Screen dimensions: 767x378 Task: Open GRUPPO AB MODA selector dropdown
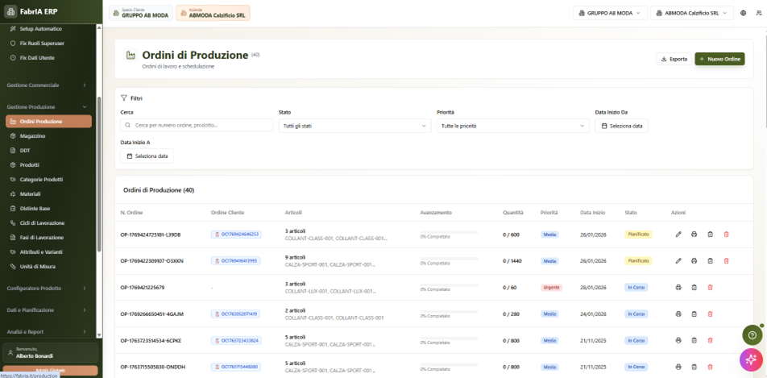click(610, 13)
